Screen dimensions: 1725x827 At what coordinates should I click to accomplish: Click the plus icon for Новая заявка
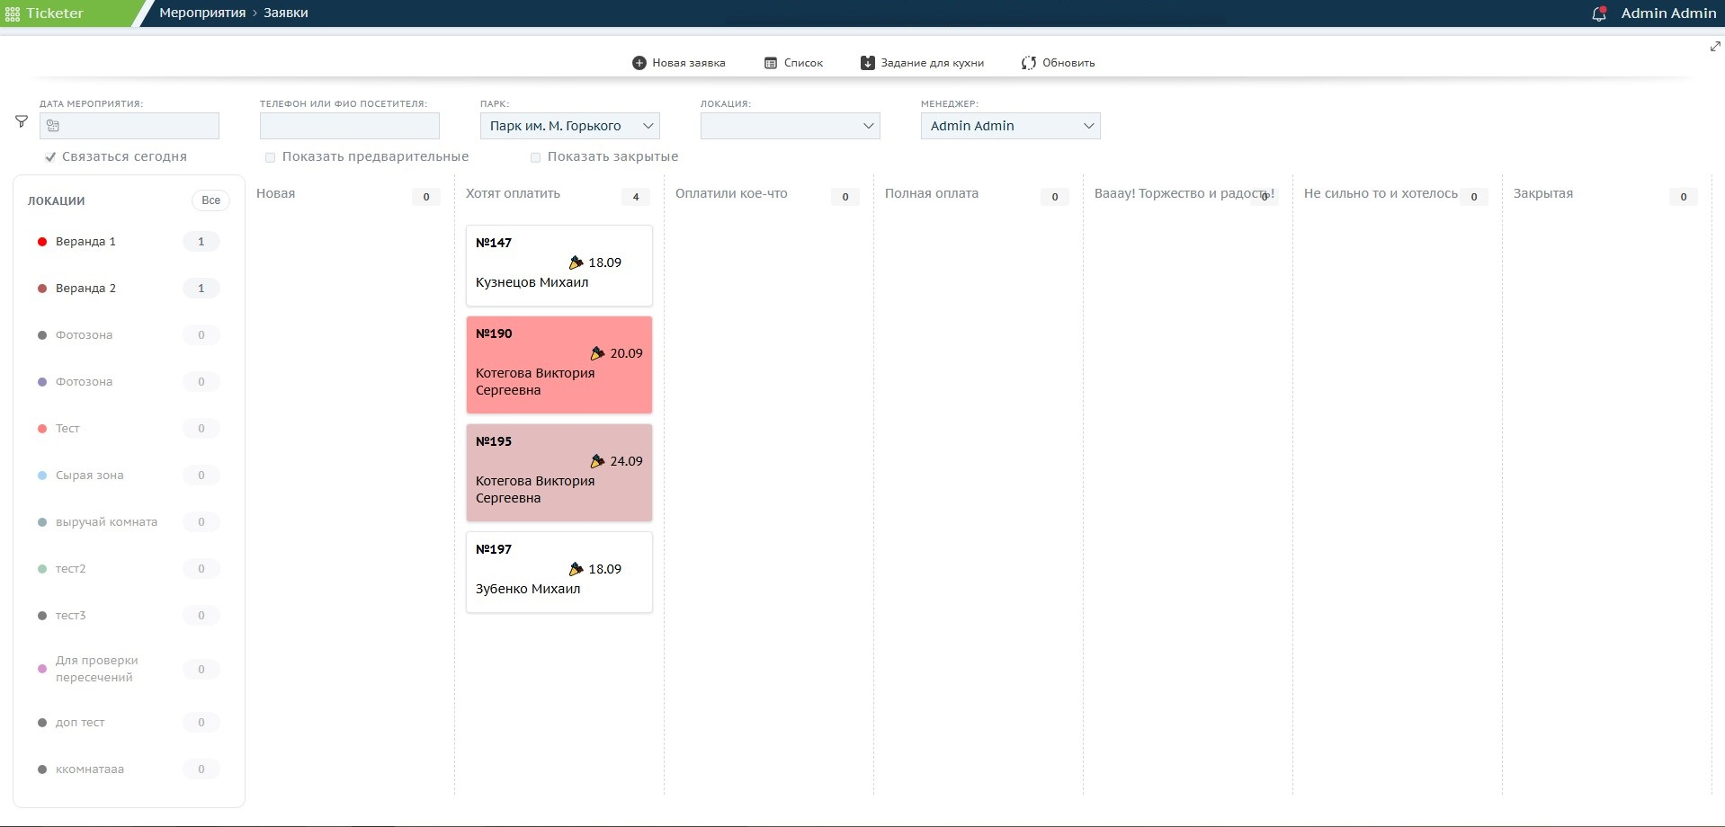click(639, 63)
